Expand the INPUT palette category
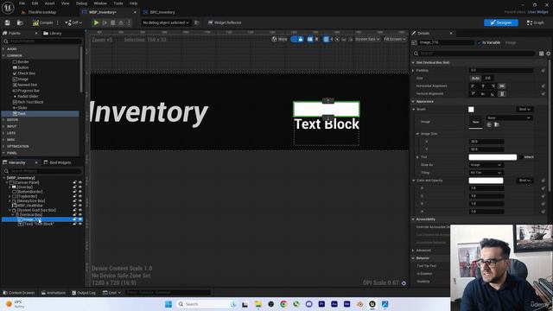 click(x=3, y=127)
